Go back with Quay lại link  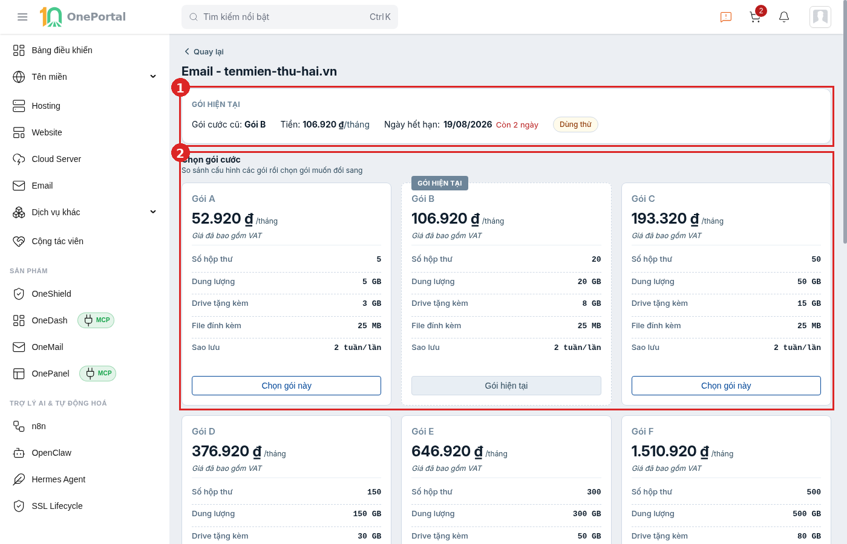tap(204, 52)
